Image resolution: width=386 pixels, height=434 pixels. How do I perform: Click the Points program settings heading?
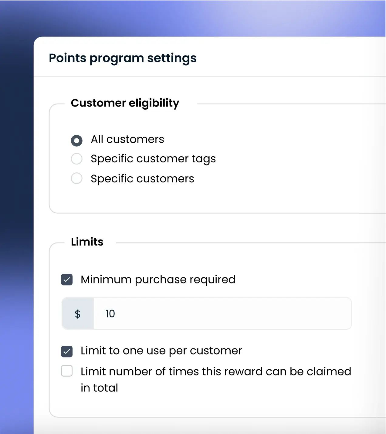click(123, 58)
